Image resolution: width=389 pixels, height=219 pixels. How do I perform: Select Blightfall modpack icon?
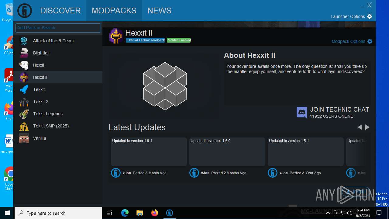[24, 53]
